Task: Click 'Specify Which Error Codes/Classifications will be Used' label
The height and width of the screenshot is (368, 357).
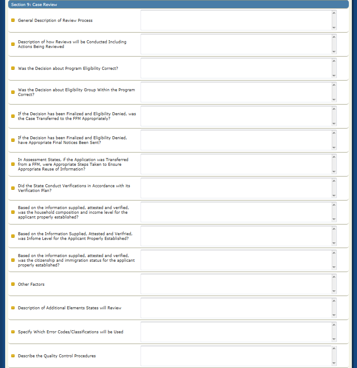Action: point(71,332)
